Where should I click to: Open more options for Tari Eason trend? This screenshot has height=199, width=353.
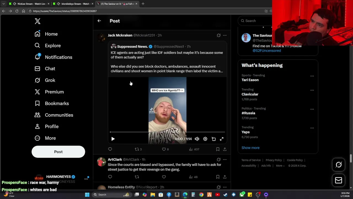click(312, 76)
